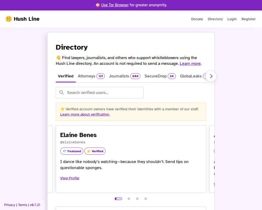262x210 pixels.
Task: Go to Directory in top navigation
Action: (x=215, y=19)
